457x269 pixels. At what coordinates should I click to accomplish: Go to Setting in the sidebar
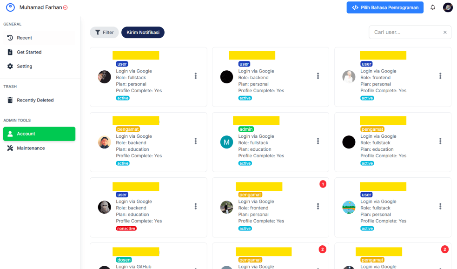coord(24,67)
